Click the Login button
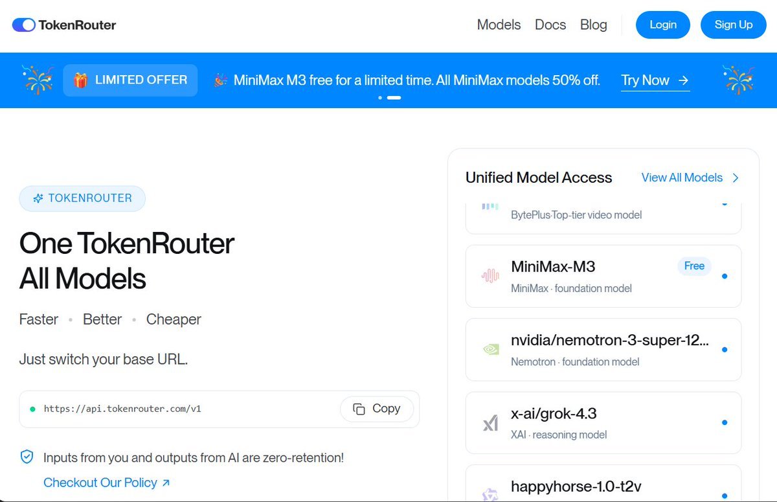This screenshot has height=502, width=777. coord(663,25)
